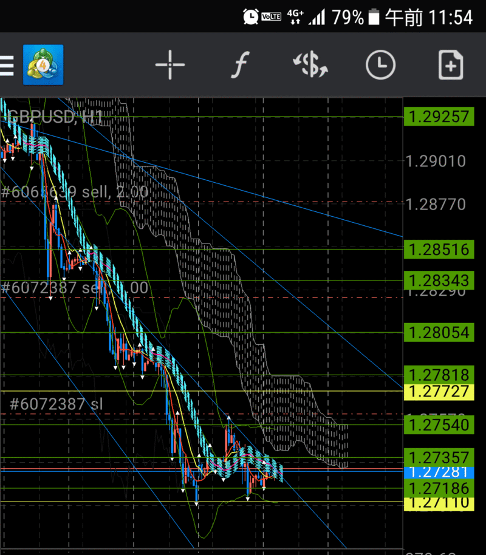Open the indicators function list

click(x=240, y=65)
